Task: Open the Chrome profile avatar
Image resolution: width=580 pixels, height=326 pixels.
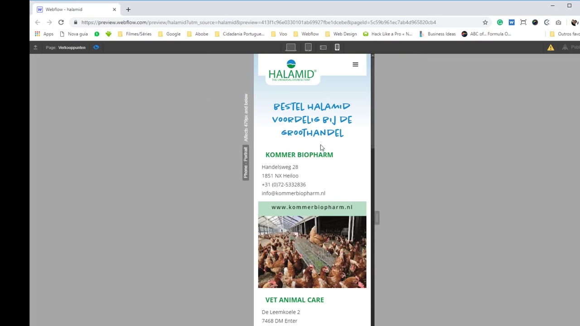Action: 575,22
